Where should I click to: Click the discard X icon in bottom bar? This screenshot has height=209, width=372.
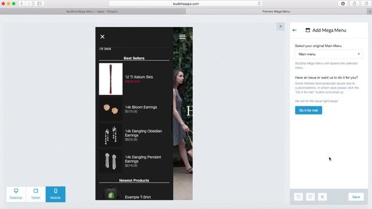[322, 197]
